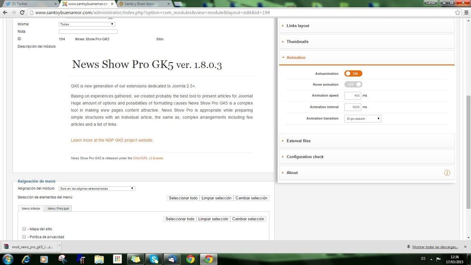Viewport: 471px width, 265px height.
Task: Close the Twitter browser tab
Action: (55, 3)
